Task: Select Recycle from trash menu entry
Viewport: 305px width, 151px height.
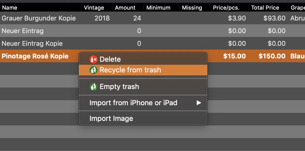Action: pyautogui.click(x=143, y=70)
